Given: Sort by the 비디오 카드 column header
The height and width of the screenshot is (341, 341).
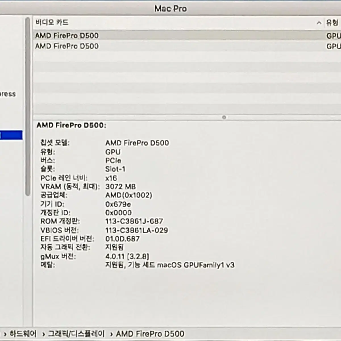Looking at the screenshot, I should tap(52, 22).
